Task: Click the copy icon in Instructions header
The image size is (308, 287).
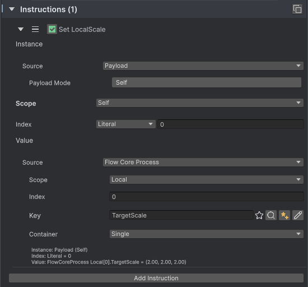Action: tap(297, 9)
